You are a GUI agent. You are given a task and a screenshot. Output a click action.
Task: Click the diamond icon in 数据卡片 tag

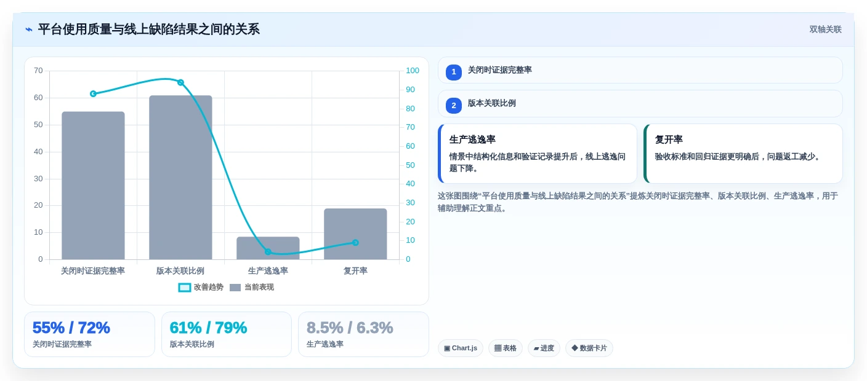coord(575,348)
